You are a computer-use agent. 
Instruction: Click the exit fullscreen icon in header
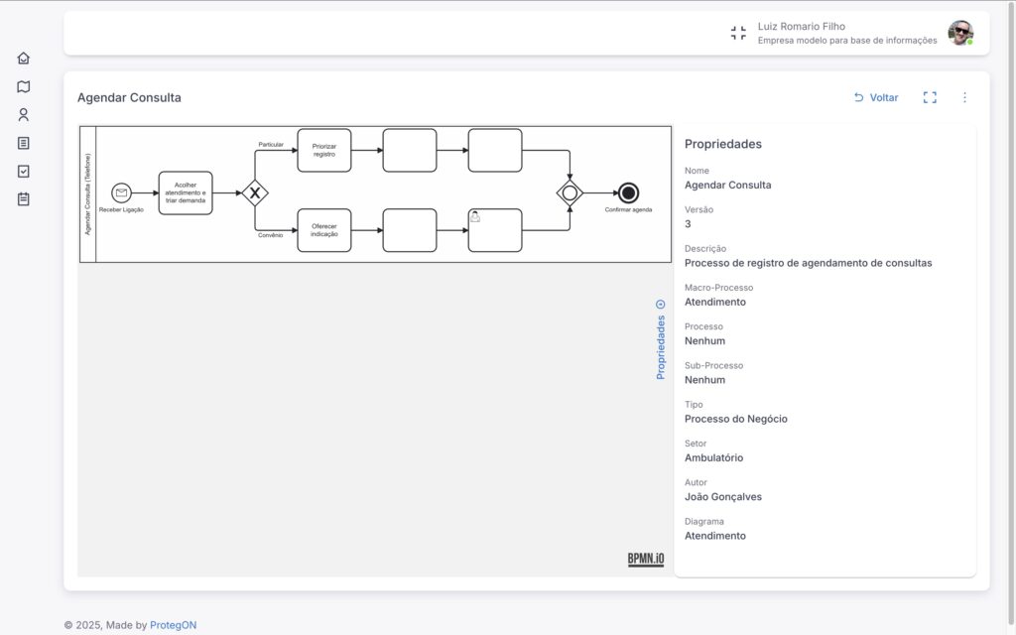pos(738,33)
